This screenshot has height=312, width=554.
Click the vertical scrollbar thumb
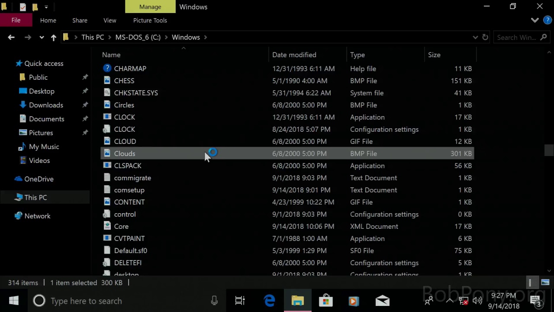coord(549,150)
